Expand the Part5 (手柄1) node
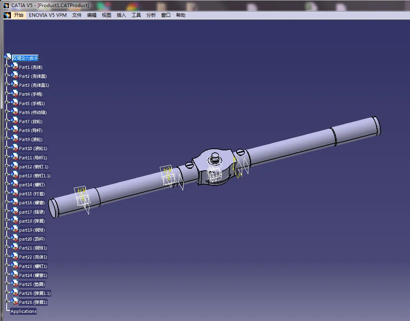Screen dimensions: 410x321 click(x=7, y=102)
